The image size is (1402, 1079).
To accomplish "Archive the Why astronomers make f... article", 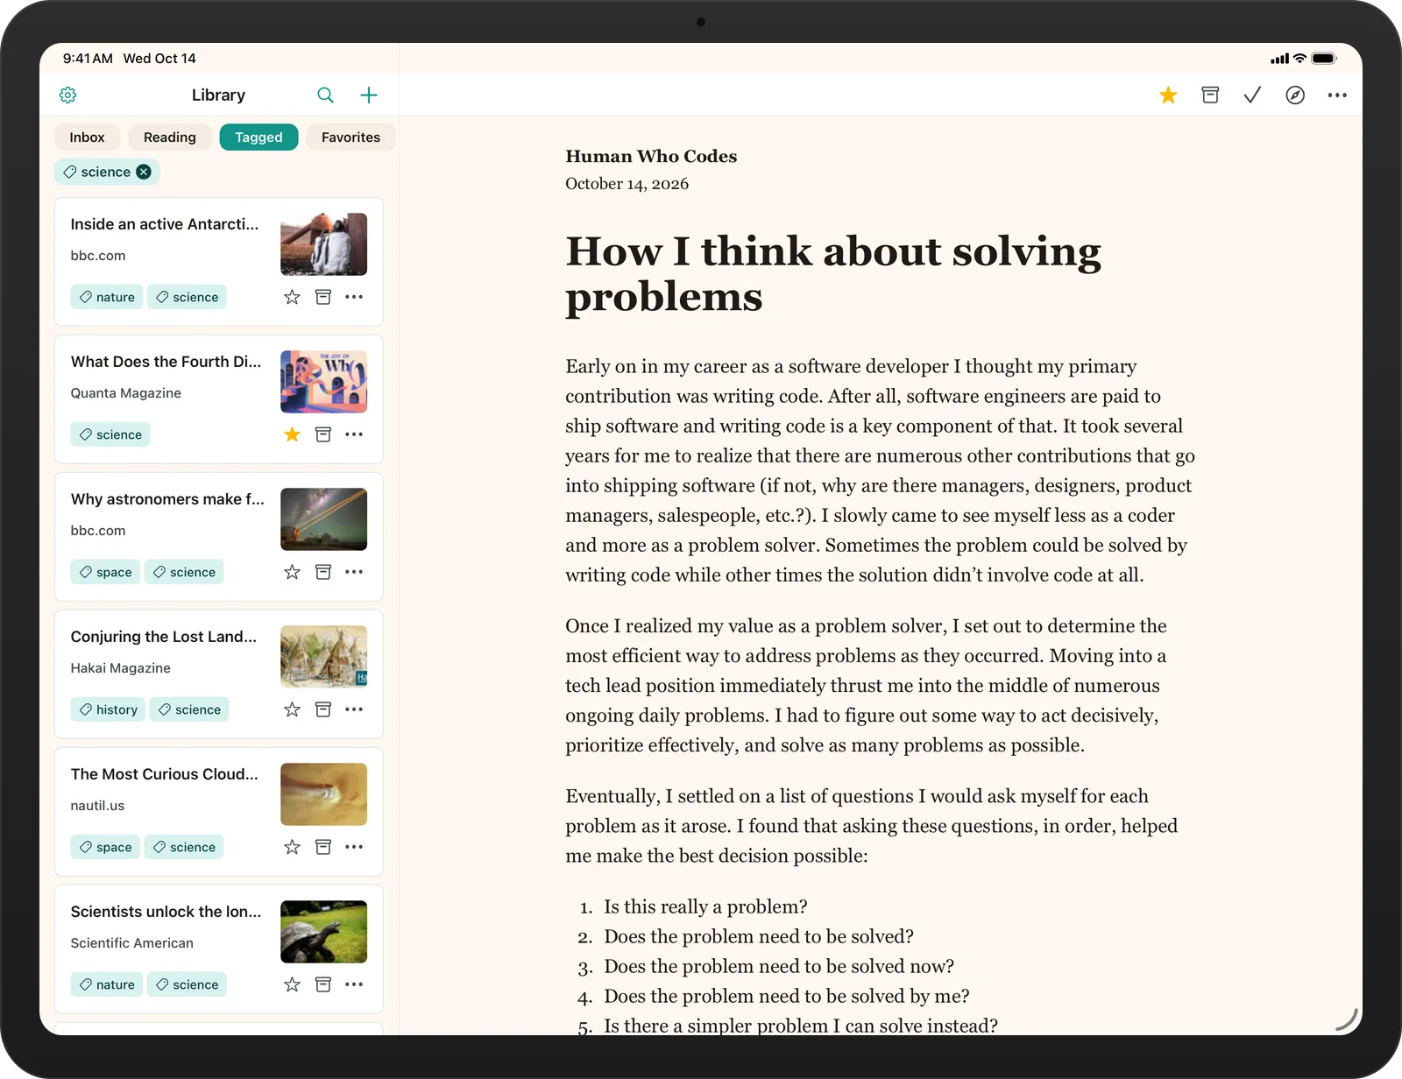I will (x=323, y=572).
